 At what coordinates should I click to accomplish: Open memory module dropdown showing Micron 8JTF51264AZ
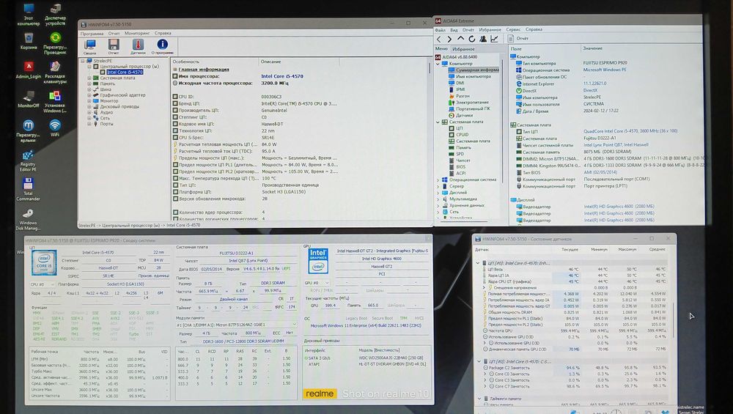click(237, 325)
